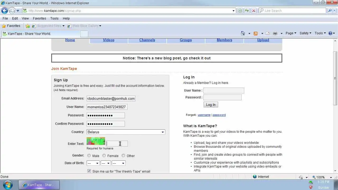Add page to Favorites bar icon

(28, 26)
